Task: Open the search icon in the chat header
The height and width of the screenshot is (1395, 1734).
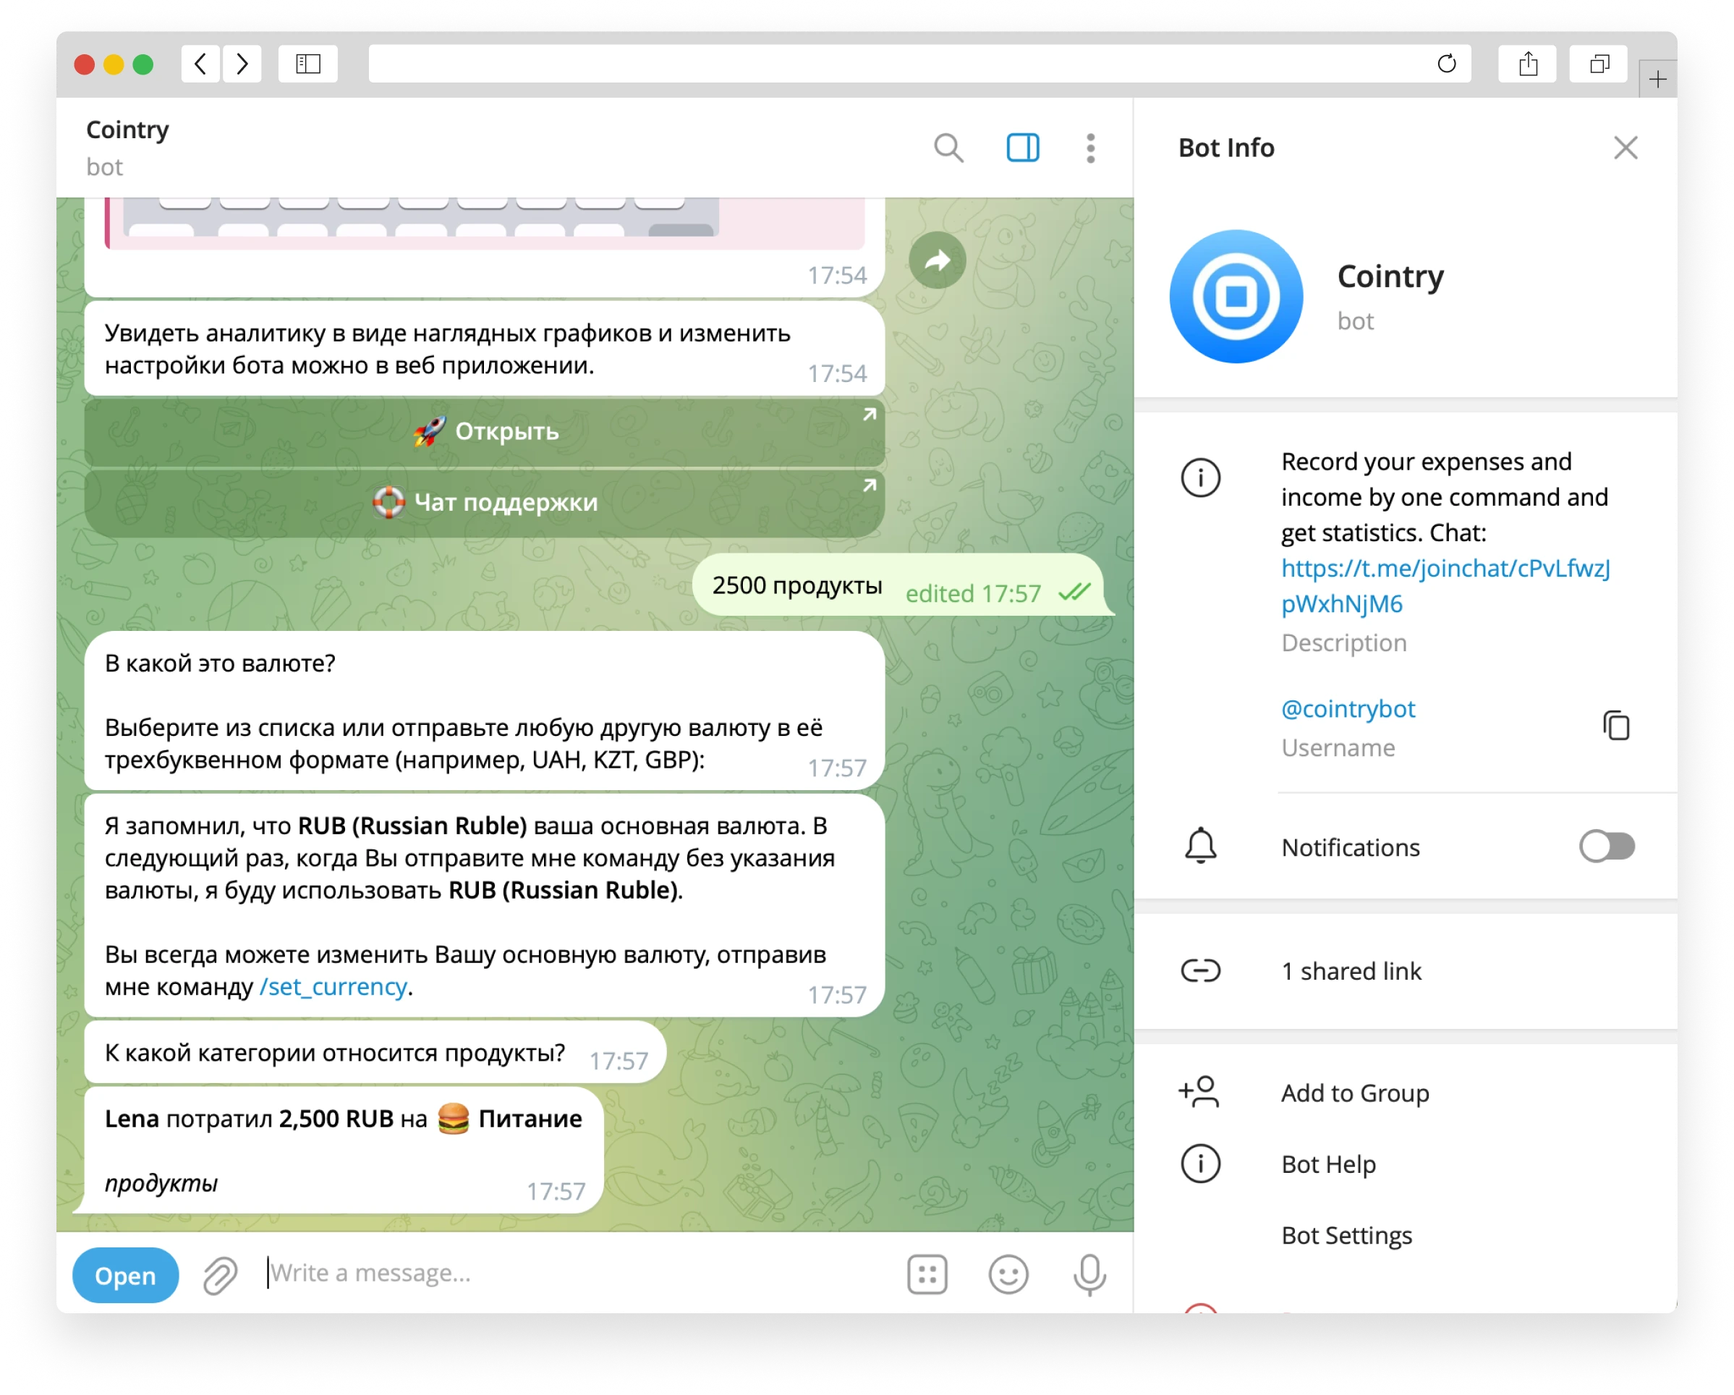Action: click(x=949, y=148)
